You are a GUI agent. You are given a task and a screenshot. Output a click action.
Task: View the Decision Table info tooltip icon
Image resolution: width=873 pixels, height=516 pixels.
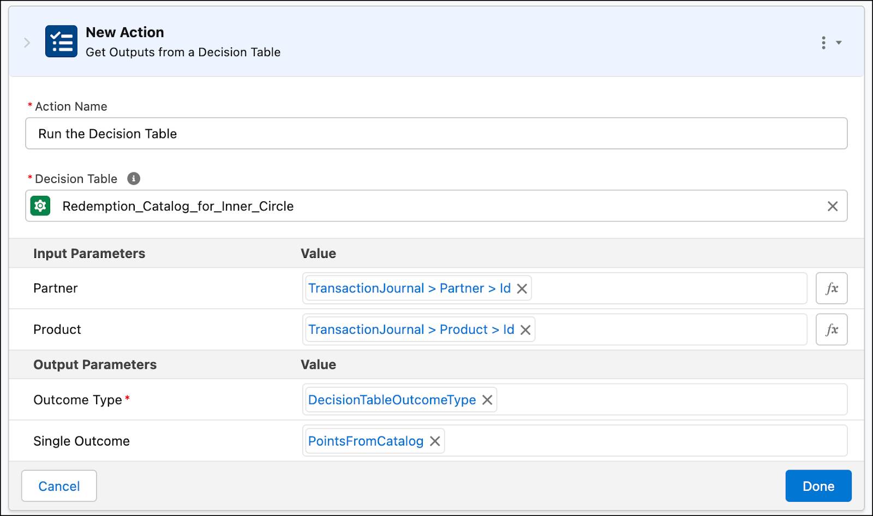click(x=134, y=178)
